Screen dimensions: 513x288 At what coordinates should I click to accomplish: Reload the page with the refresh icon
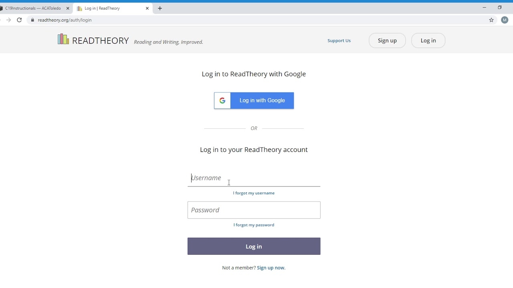[x=19, y=20]
